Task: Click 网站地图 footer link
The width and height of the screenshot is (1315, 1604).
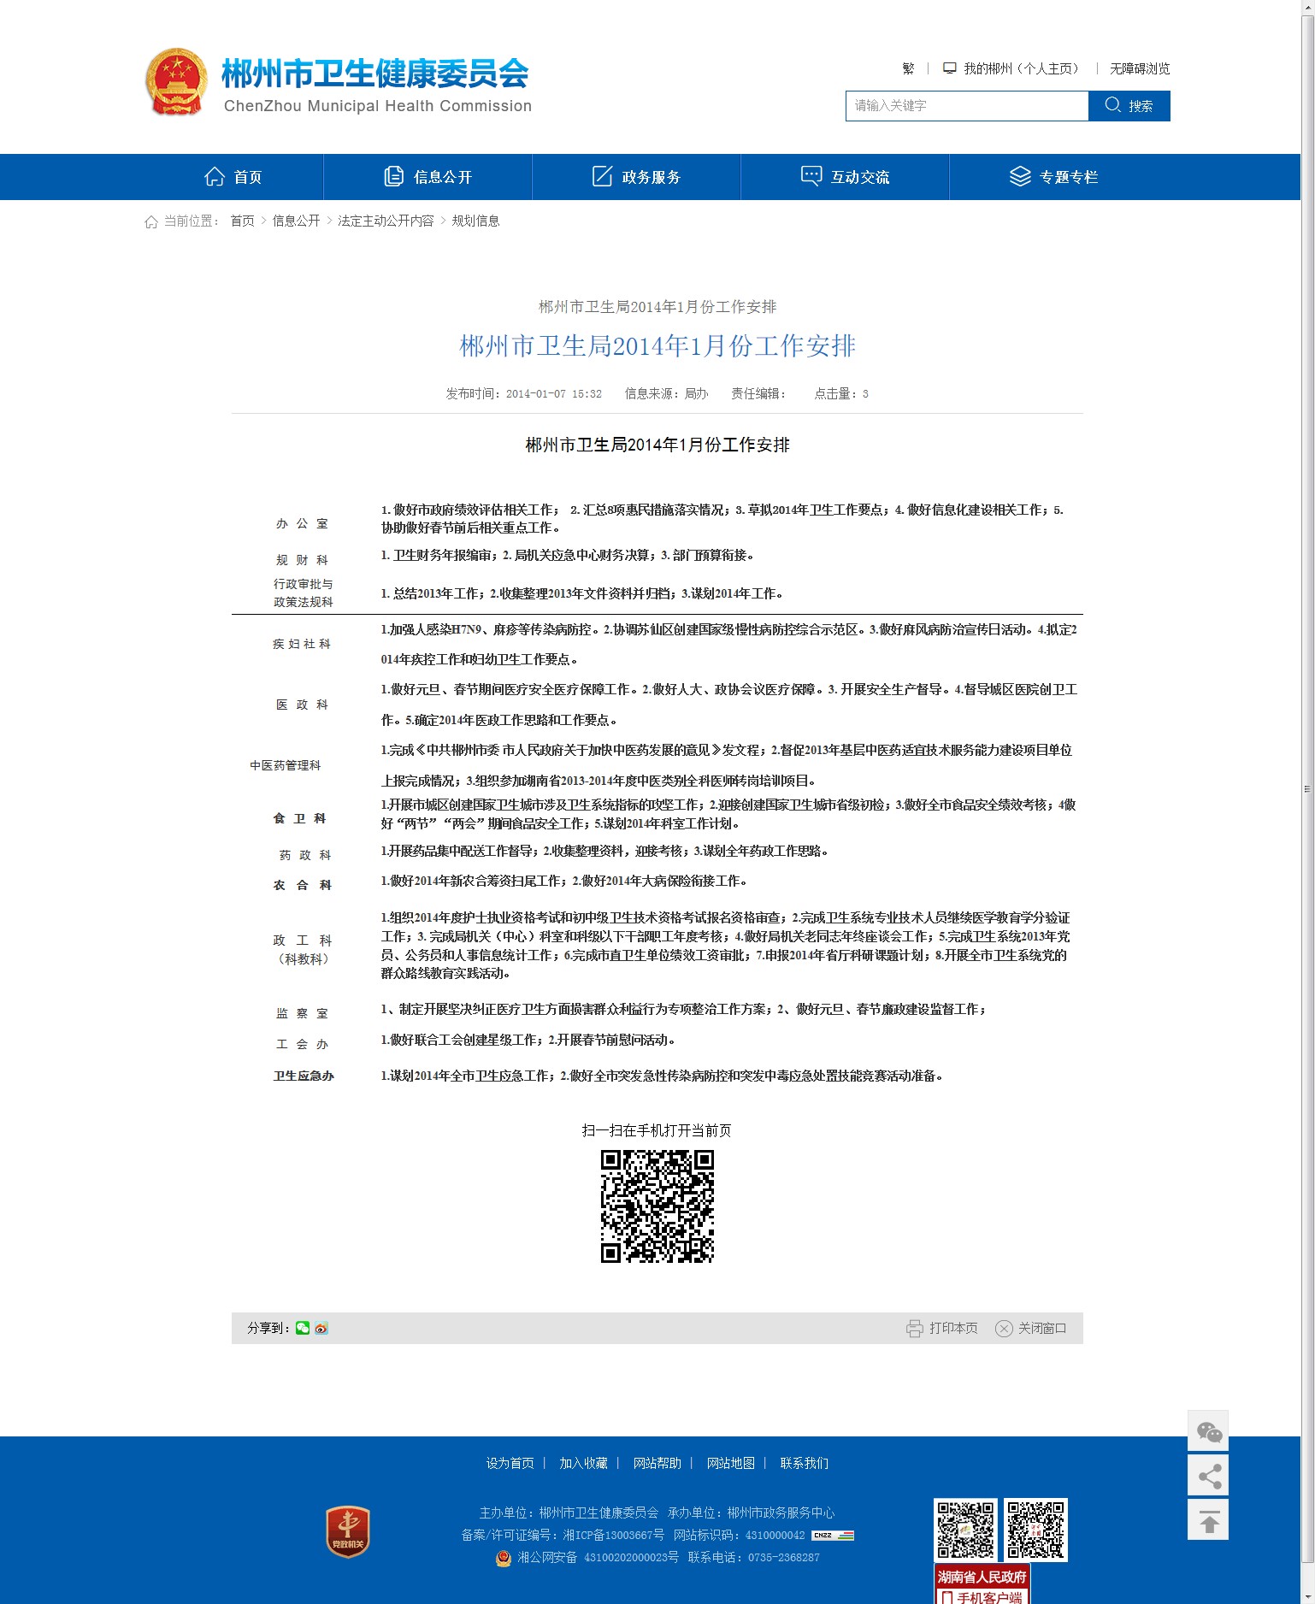Action: pos(730,1463)
